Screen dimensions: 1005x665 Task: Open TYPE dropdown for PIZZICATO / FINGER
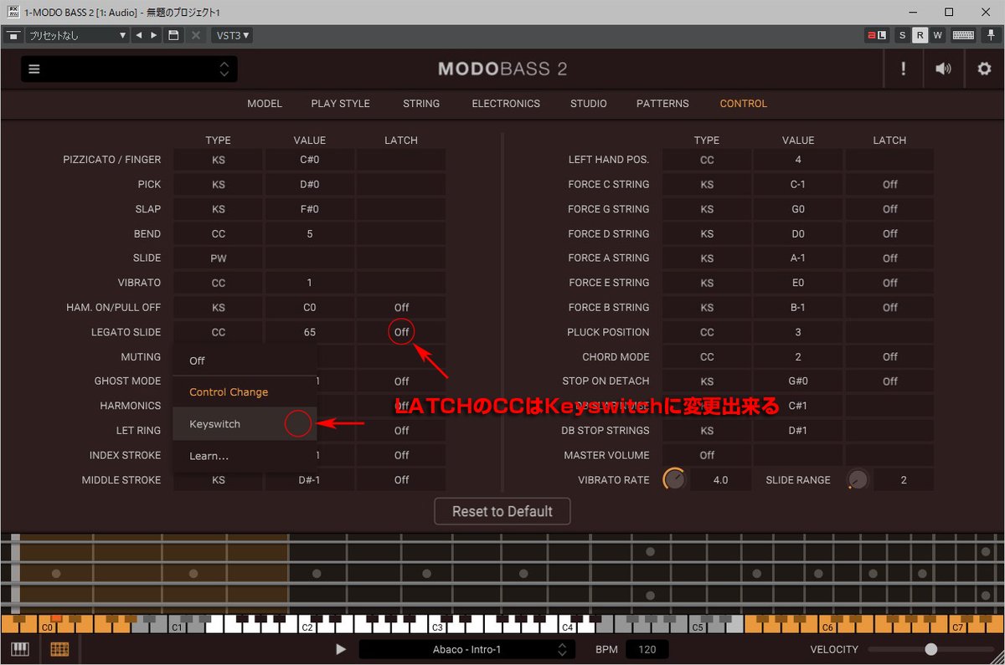pos(218,160)
